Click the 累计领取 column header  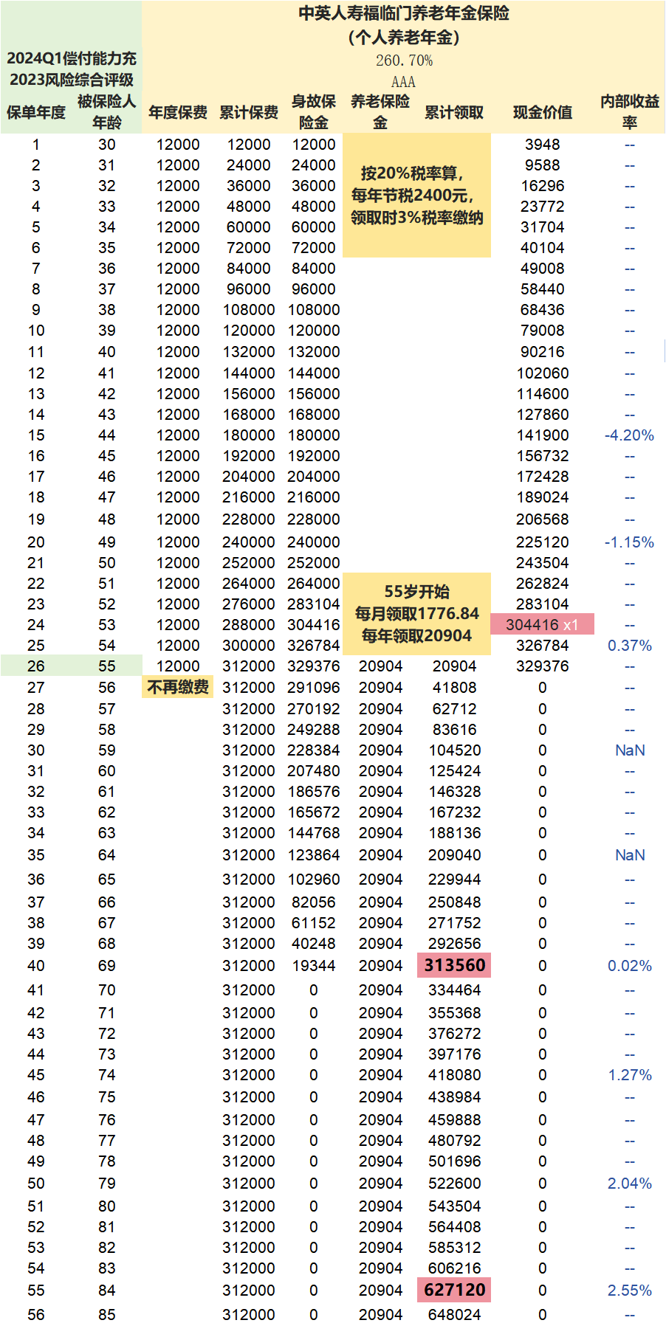click(x=454, y=112)
